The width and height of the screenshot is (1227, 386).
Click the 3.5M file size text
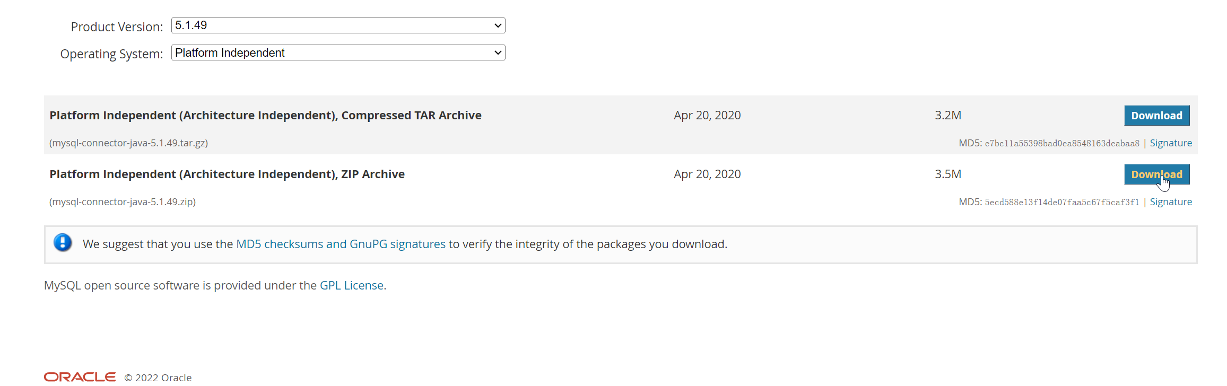tap(947, 174)
